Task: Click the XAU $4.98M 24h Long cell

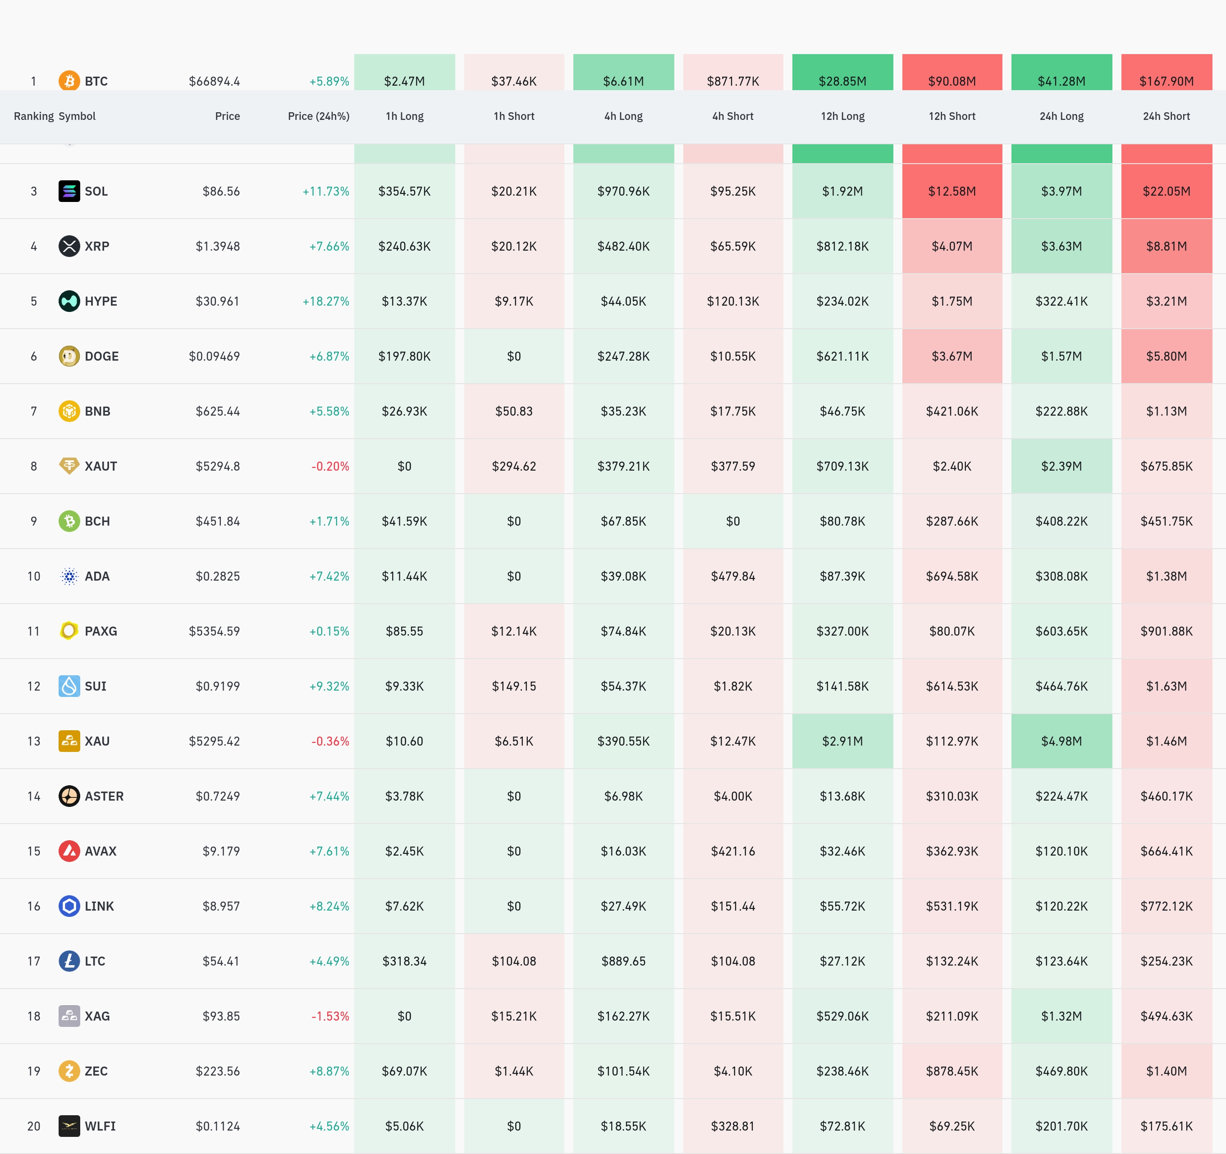Action: [1061, 742]
